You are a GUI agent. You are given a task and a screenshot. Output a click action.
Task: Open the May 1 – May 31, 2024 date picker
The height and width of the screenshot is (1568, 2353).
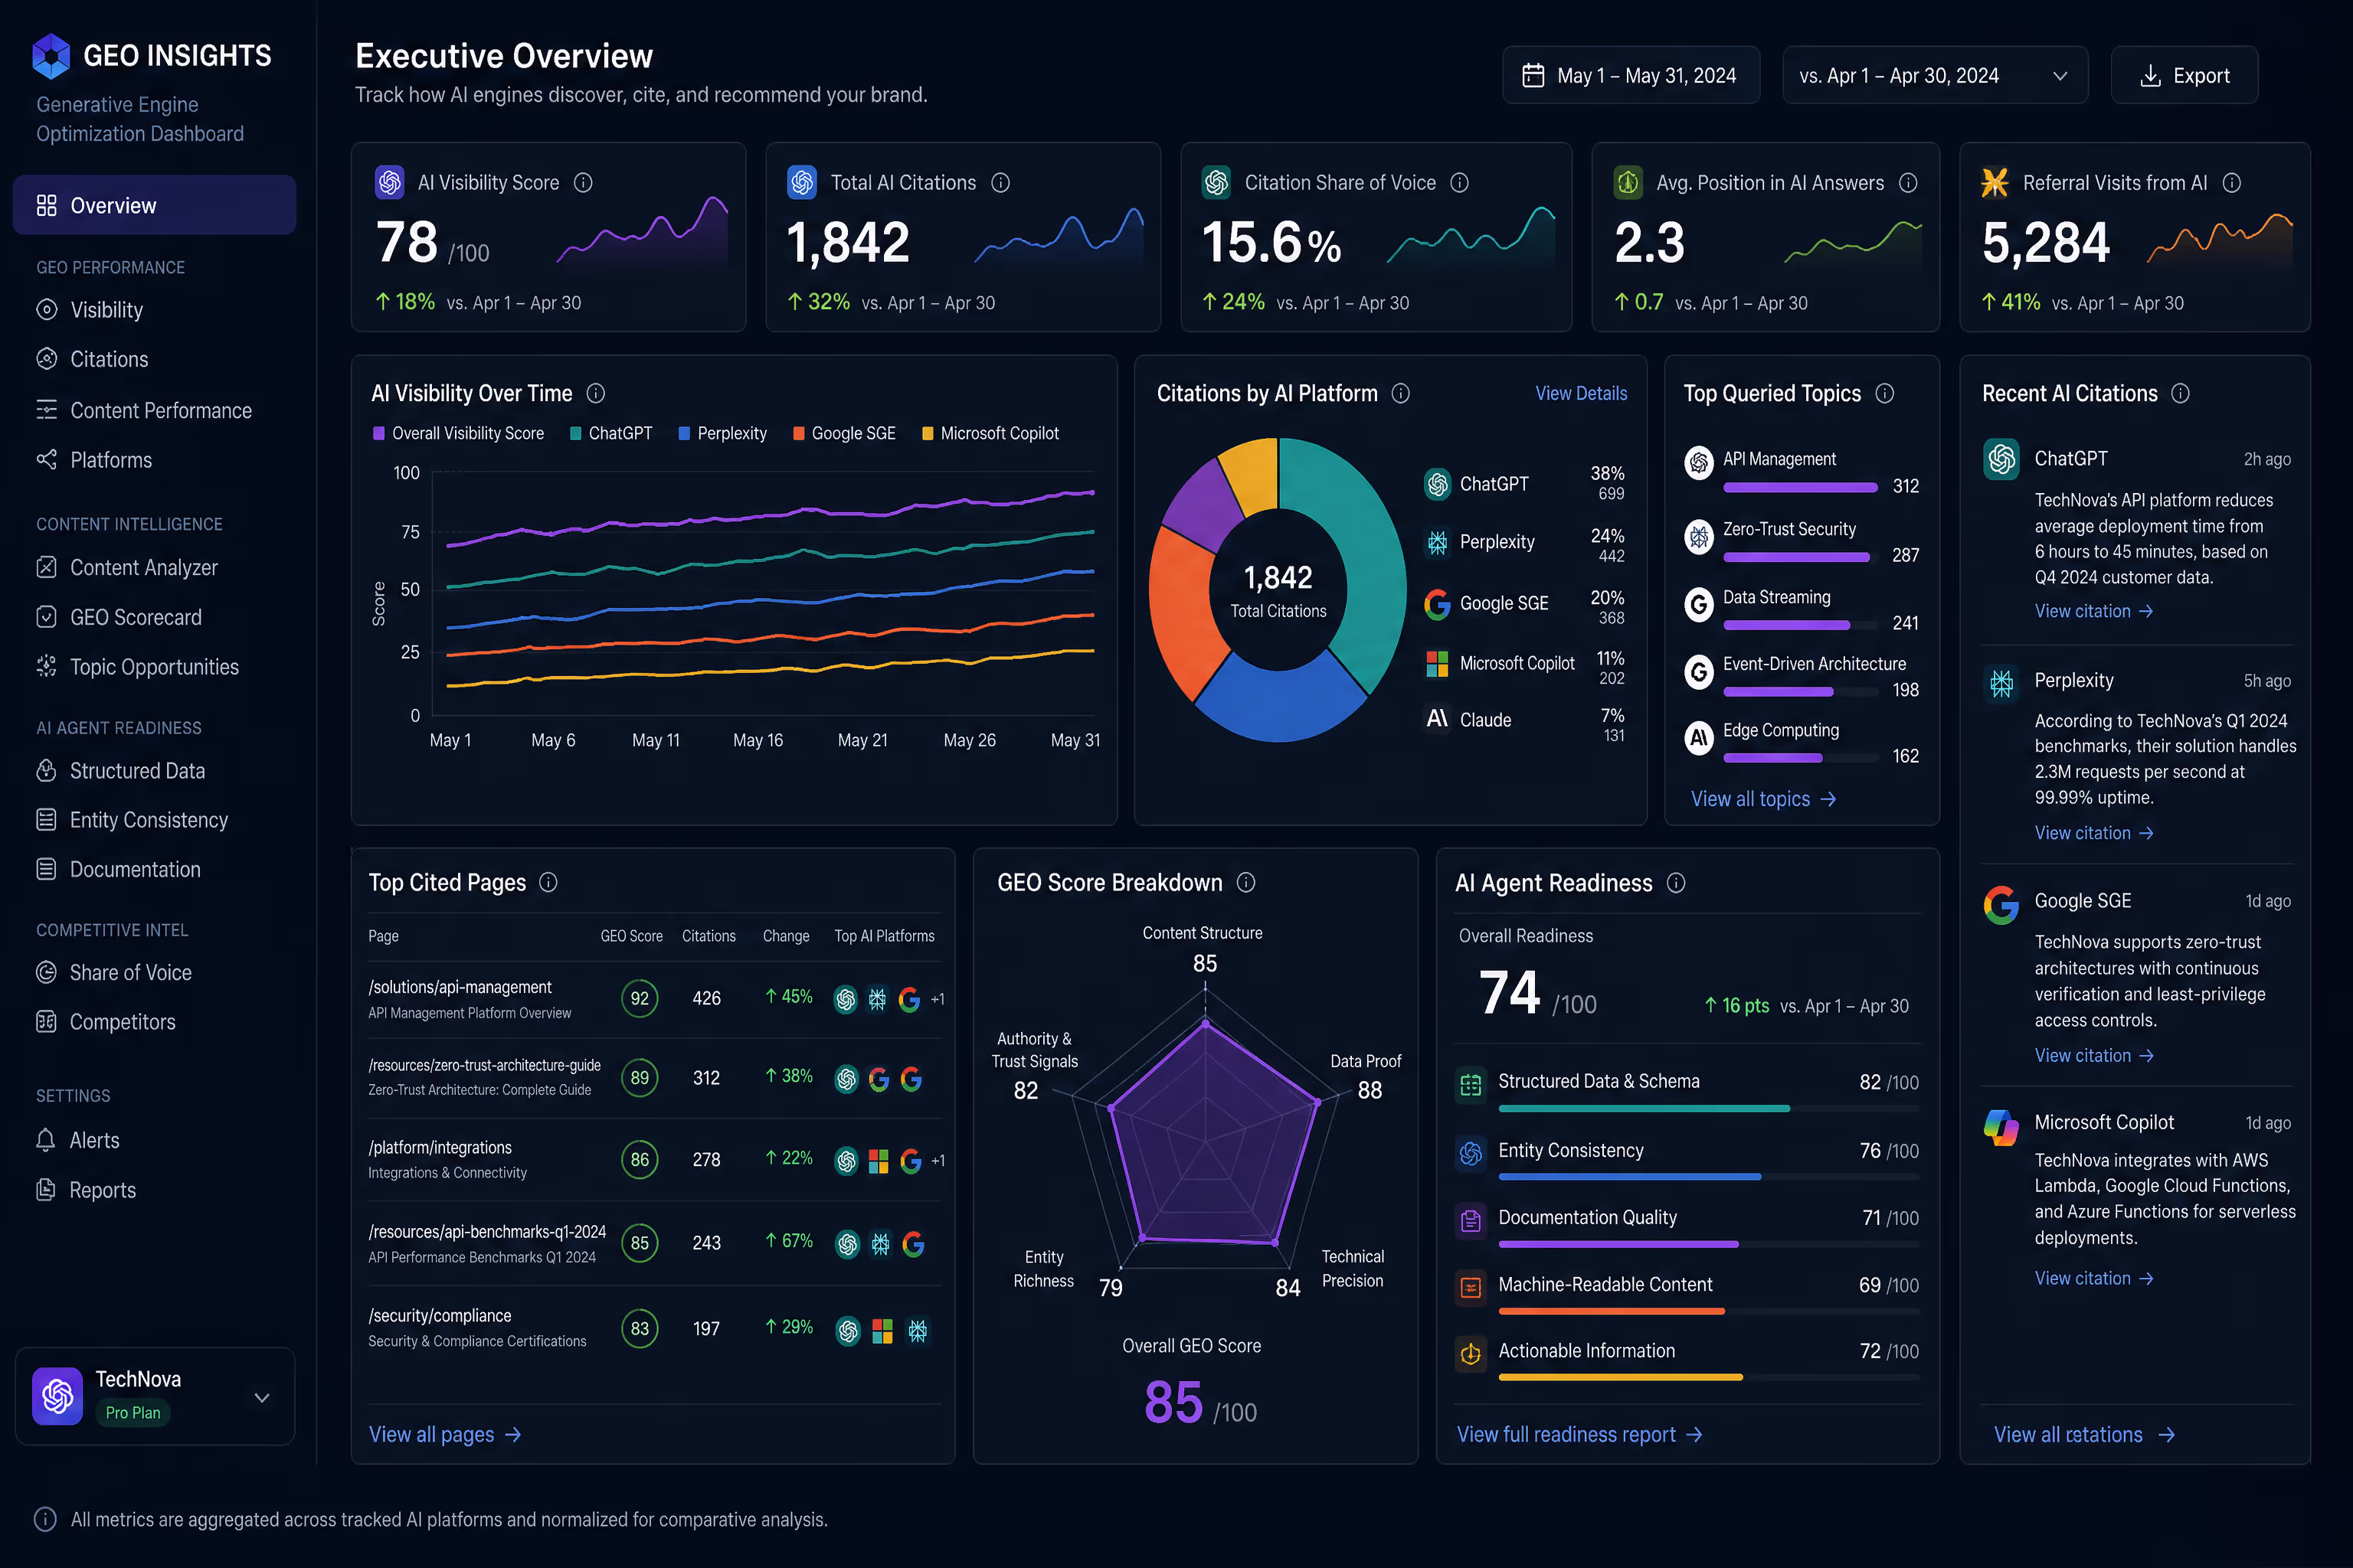click(1631, 75)
